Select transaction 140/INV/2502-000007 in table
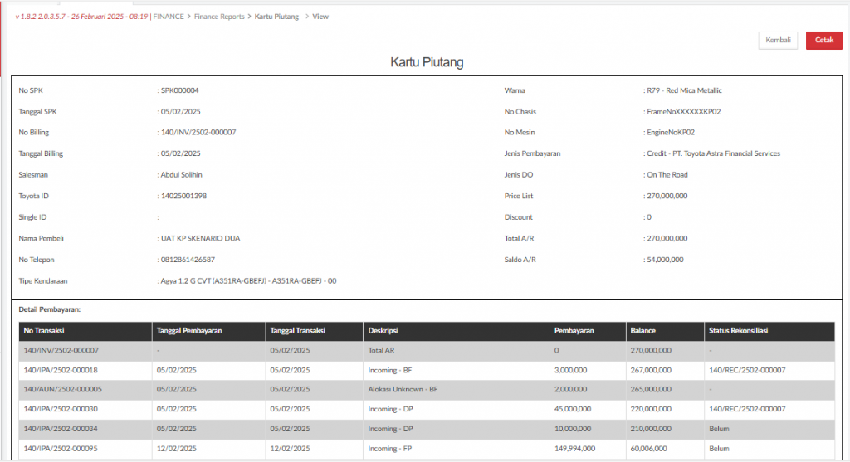The width and height of the screenshot is (850, 462). click(x=61, y=350)
